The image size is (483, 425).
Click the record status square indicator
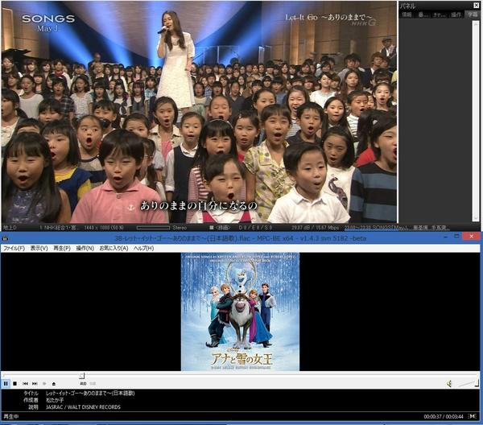(x=211, y=228)
